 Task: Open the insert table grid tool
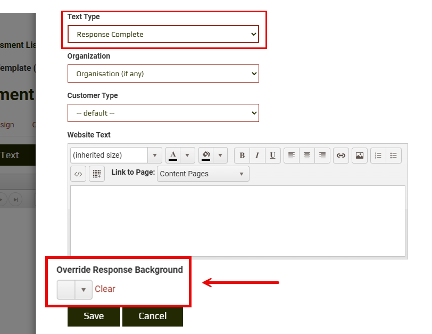click(97, 174)
